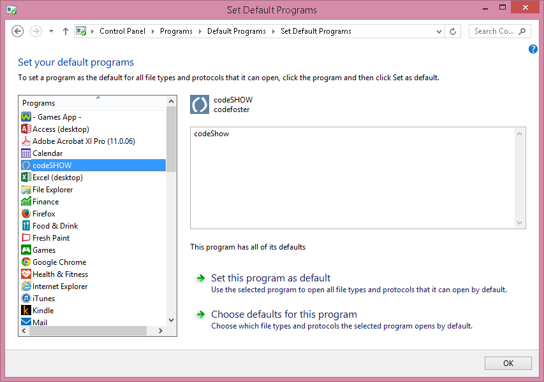Image resolution: width=544 pixels, height=382 pixels.
Task: Go up one level with up arrow
Action: click(x=66, y=31)
